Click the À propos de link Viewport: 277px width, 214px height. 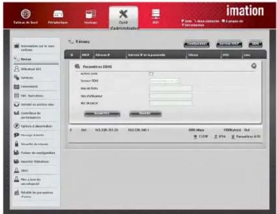pyautogui.click(x=232, y=21)
